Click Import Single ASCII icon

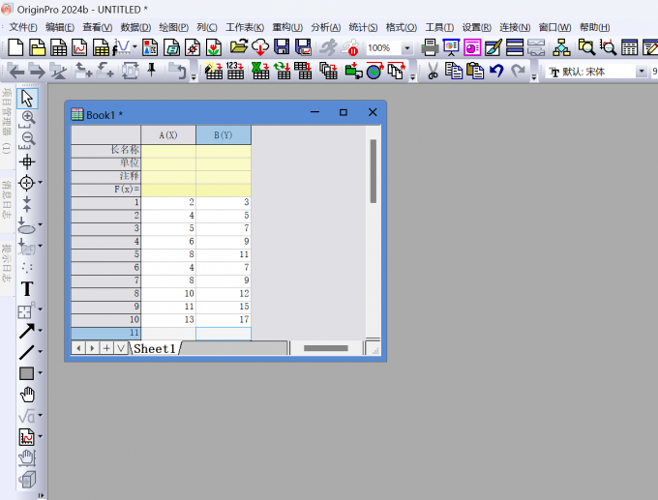pos(235,71)
